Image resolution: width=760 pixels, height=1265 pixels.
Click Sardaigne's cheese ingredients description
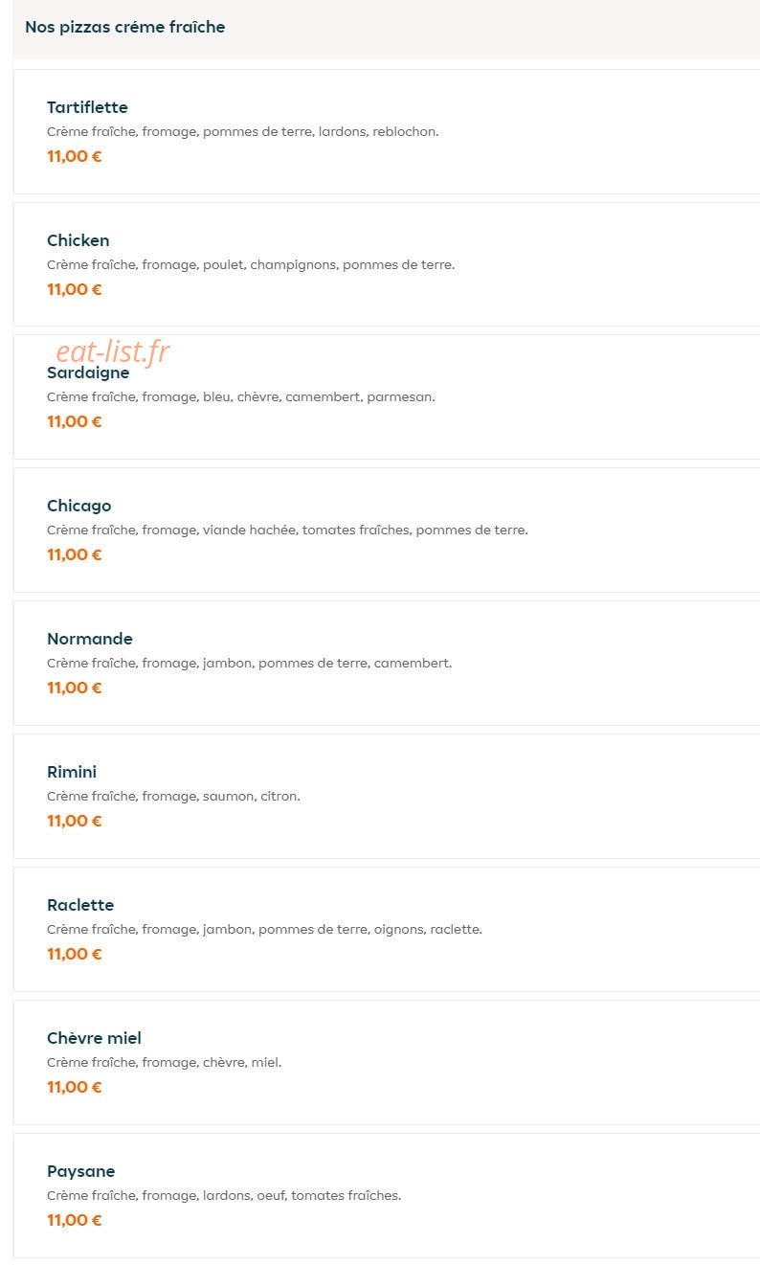click(241, 396)
